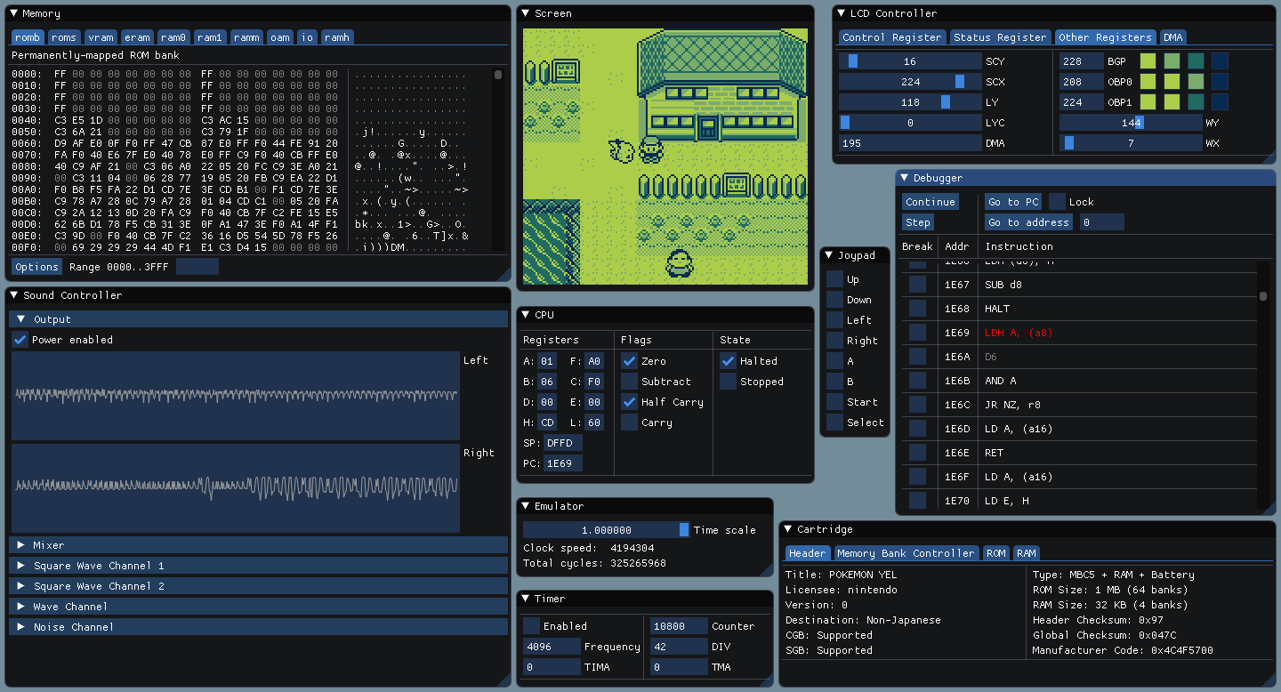The height and width of the screenshot is (692, 1281).
Task: Check the Carry flag
Action: 629,422
